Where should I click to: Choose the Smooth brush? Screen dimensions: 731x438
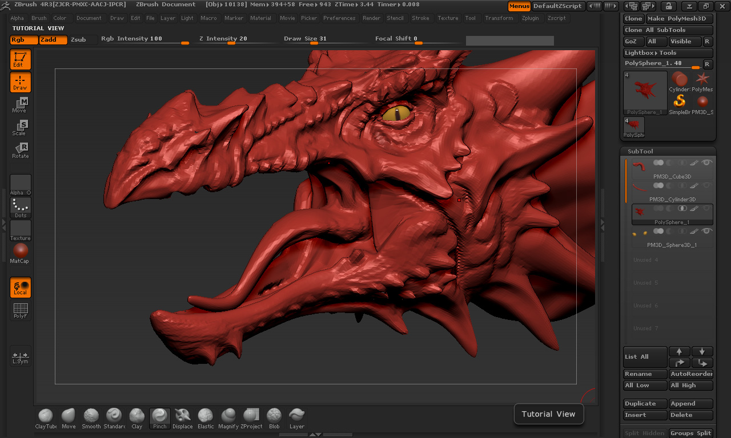tap(91, 418)
